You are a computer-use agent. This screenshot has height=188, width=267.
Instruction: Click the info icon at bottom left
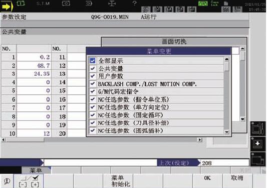pos(7,181)
